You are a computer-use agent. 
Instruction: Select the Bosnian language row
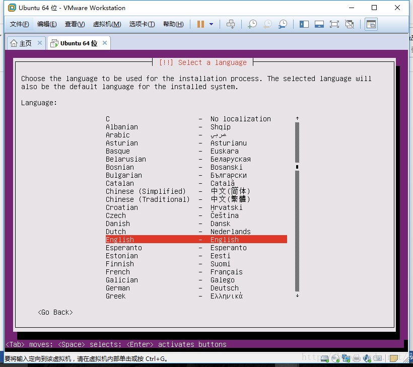(196, 167)
